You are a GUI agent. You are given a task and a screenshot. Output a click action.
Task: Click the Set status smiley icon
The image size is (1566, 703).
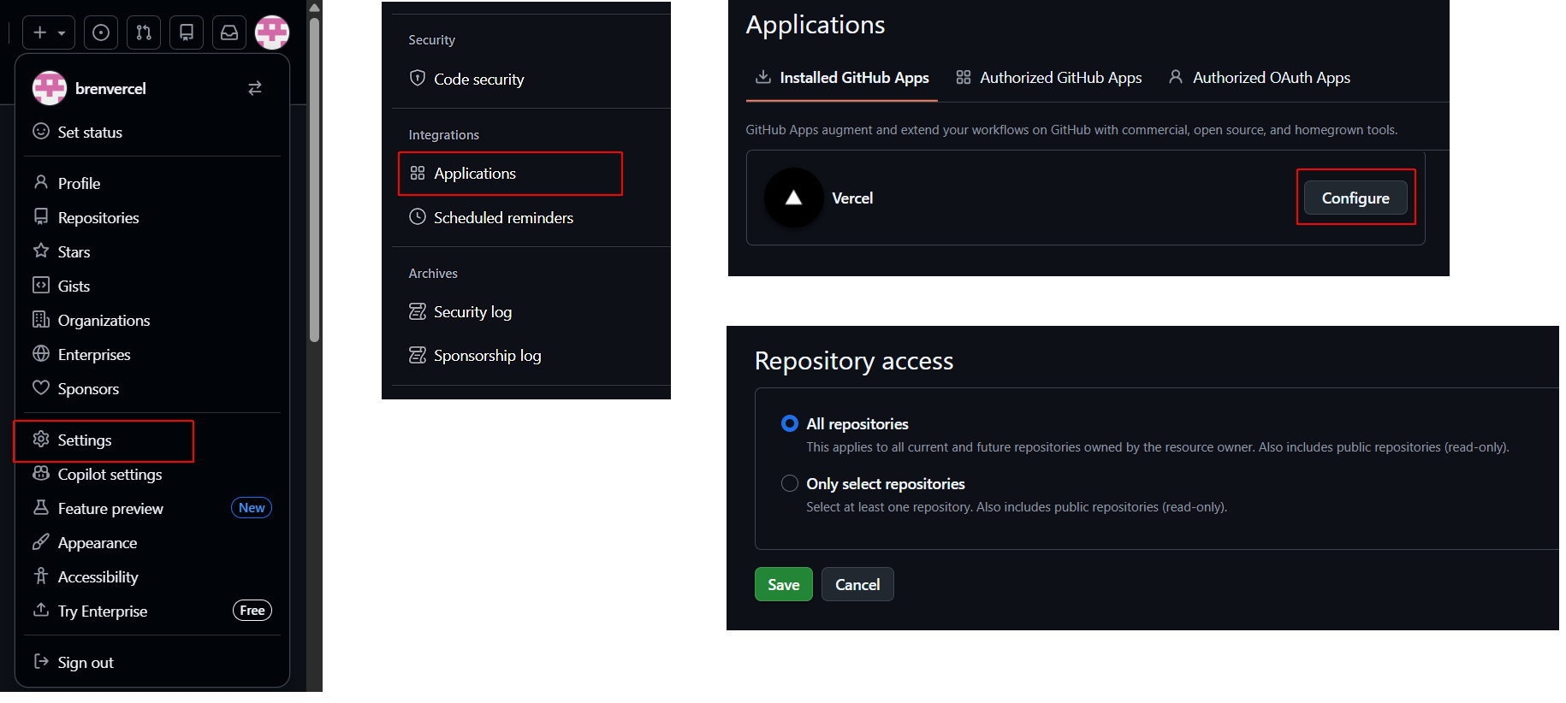(x=41, y=132)
